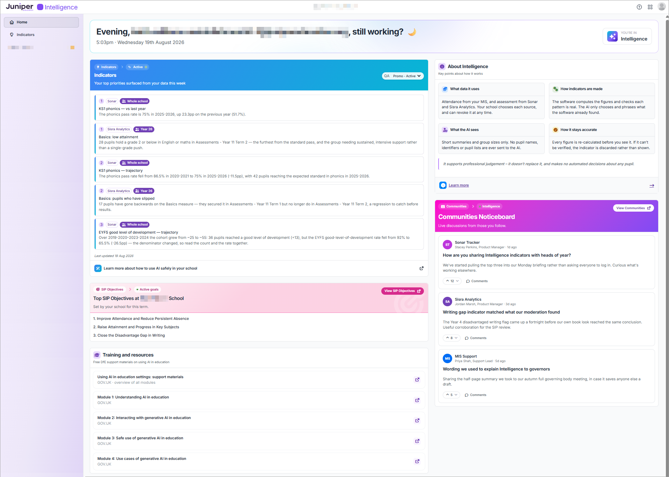The height and width of the screenshot is (477, 669).
Task: Open the help question mark icon
Action: click(639, 7)
